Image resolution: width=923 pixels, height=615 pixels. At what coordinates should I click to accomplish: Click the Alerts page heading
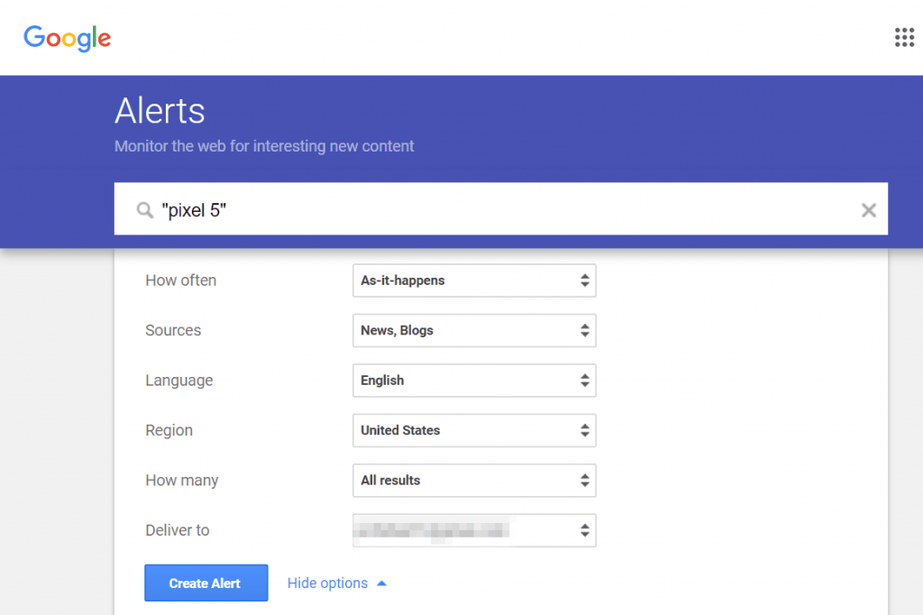160,111
